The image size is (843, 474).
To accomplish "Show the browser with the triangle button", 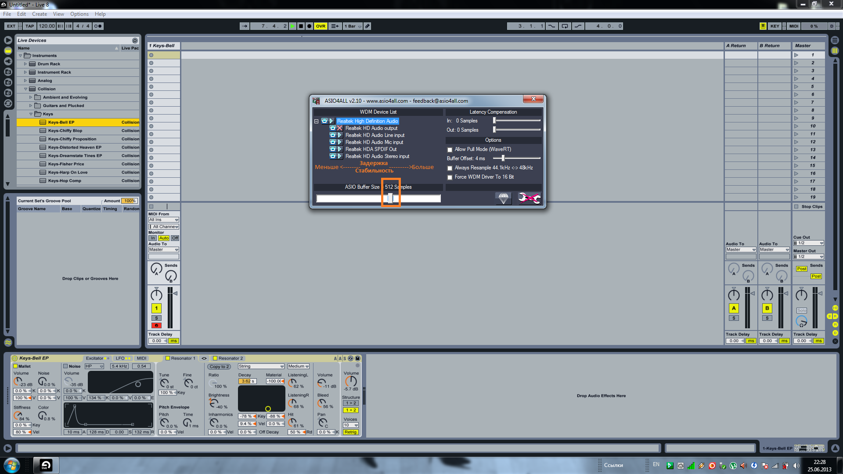I will pos(8,40).
